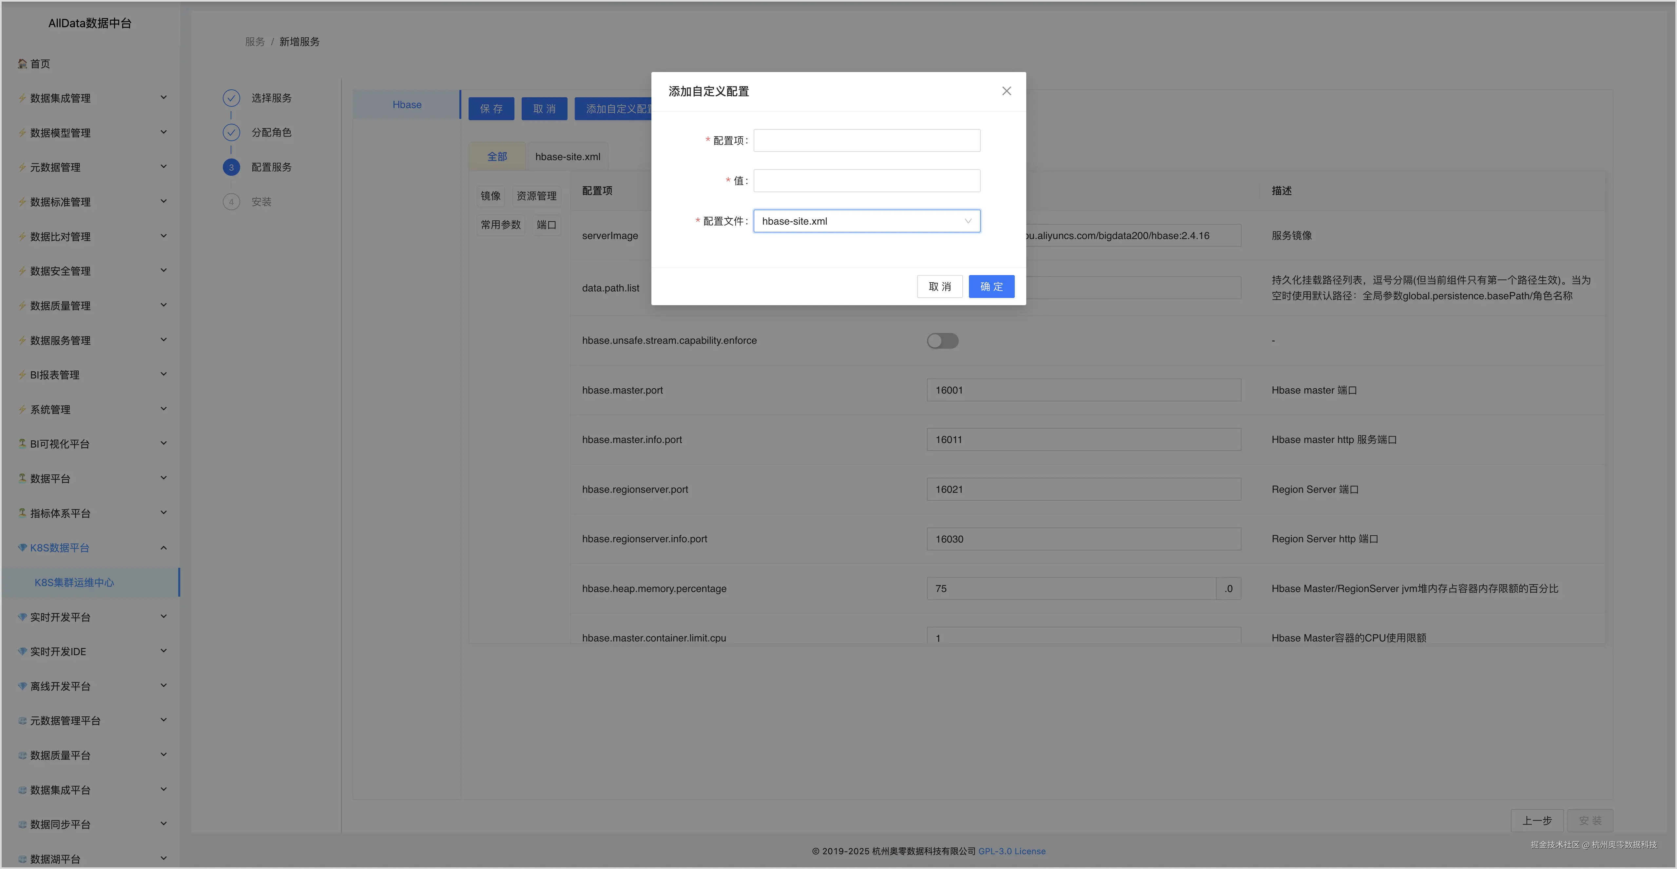This screenshot has width=1677, height=869.
Task: Expand the 数据质量管理 menu chevron
Action: tap(164, 305)
